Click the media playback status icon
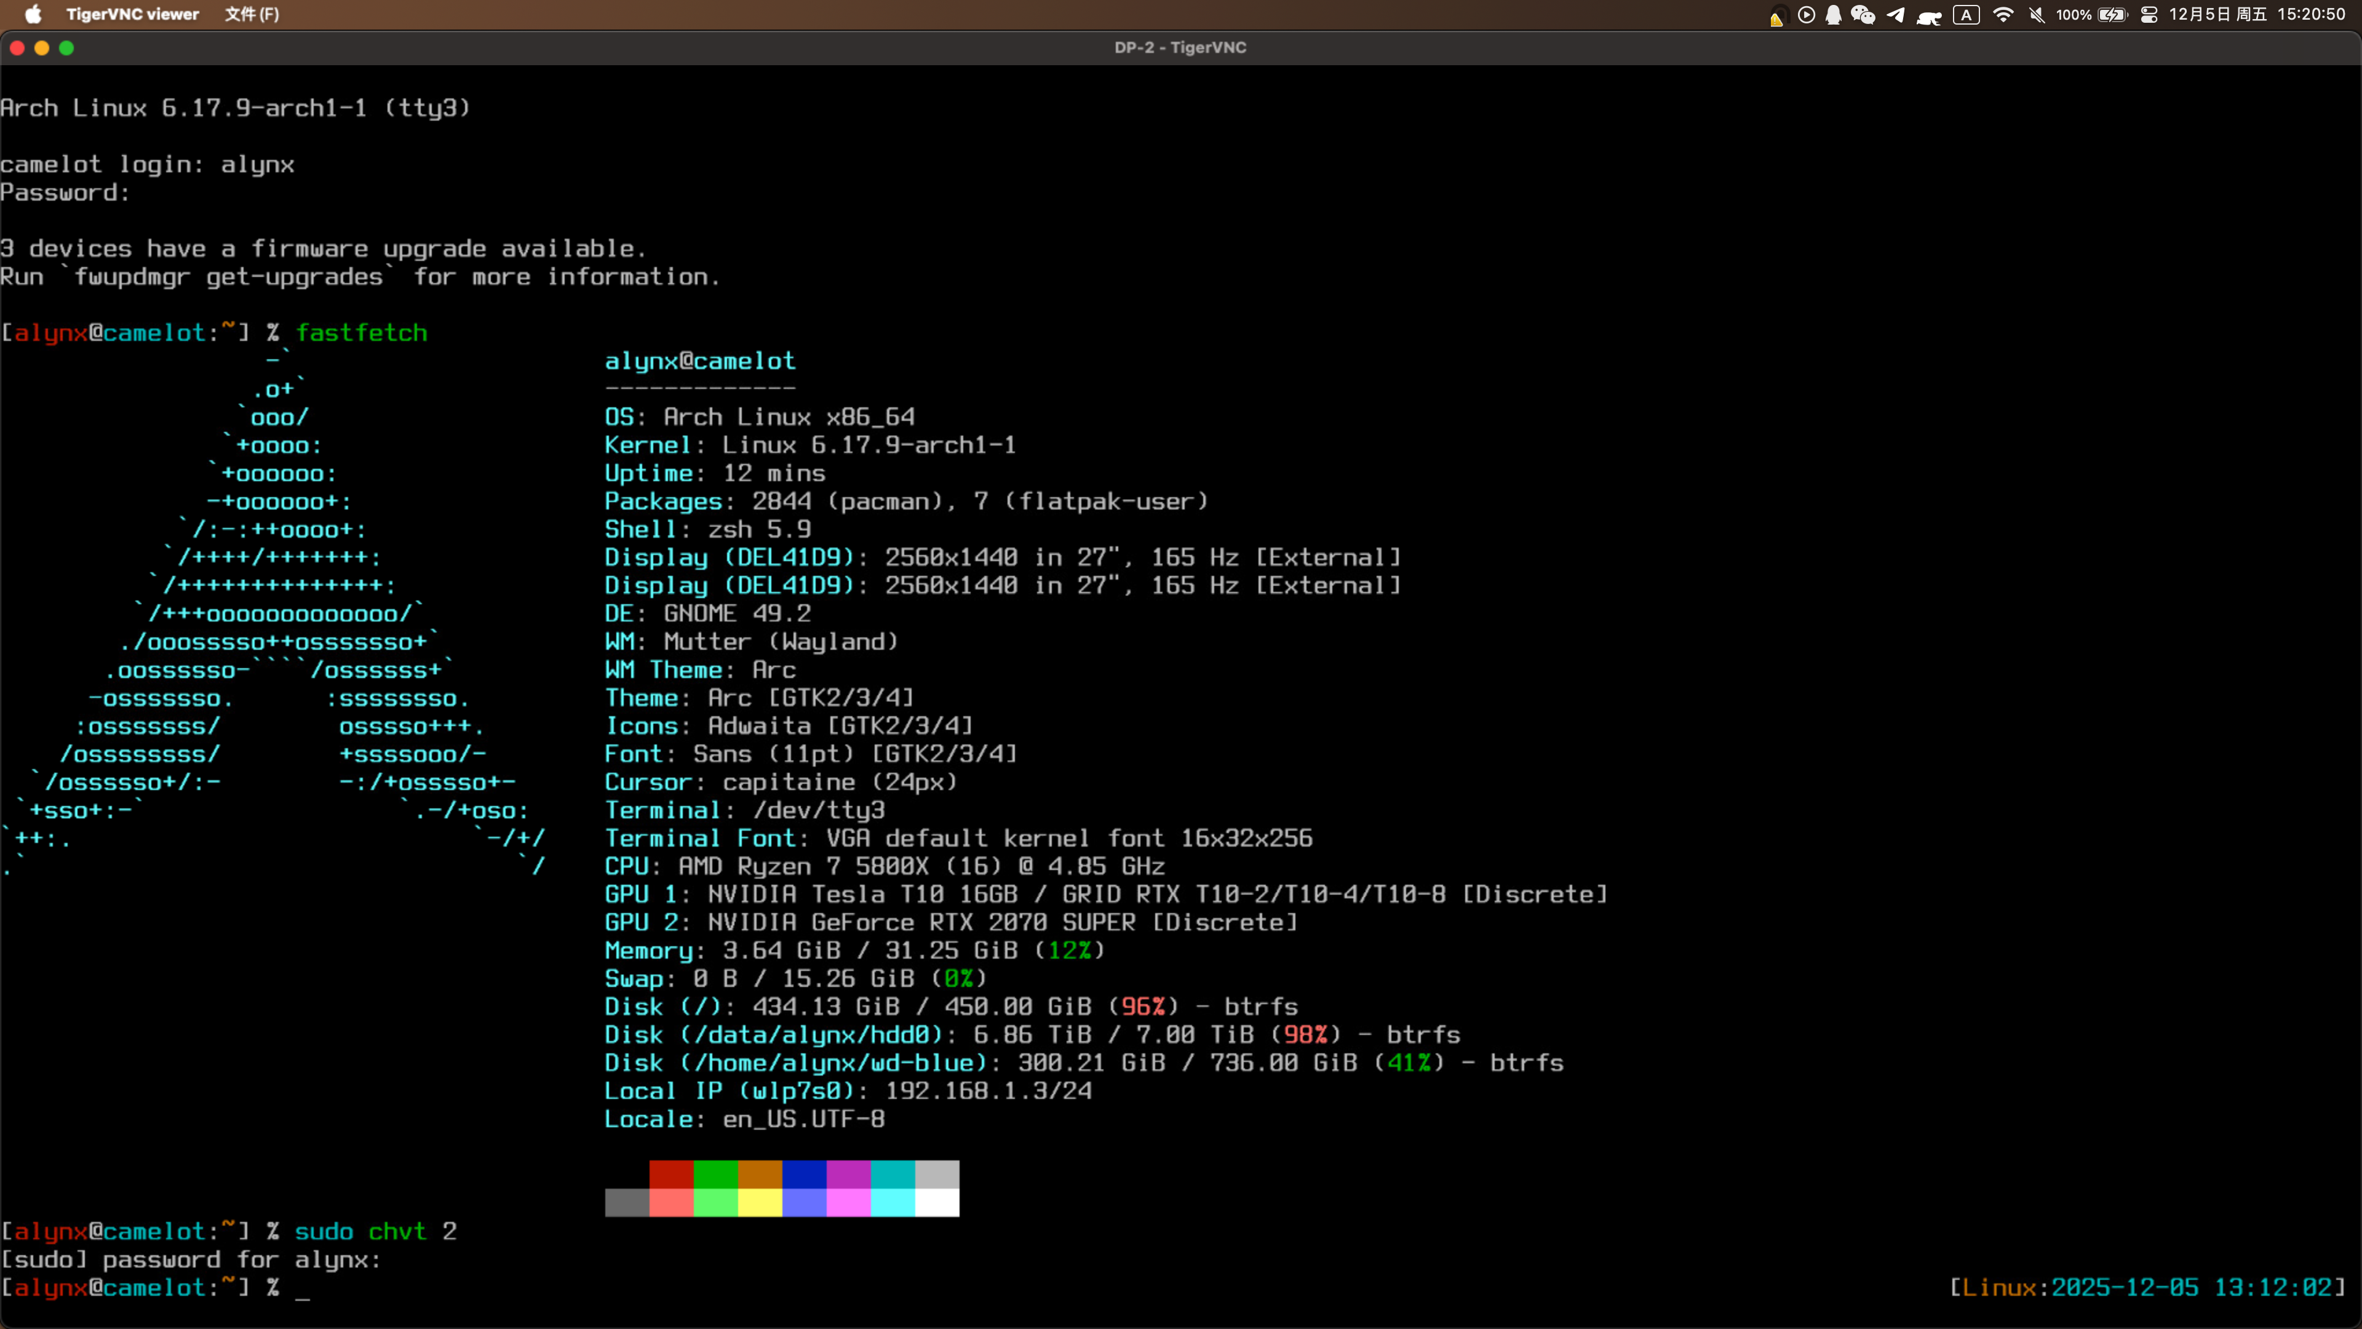 click(1807, 15)
